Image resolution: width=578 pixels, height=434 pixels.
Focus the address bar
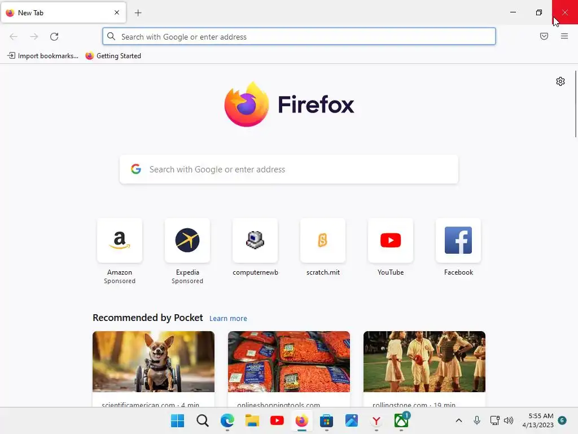click(x=299, y=37)
